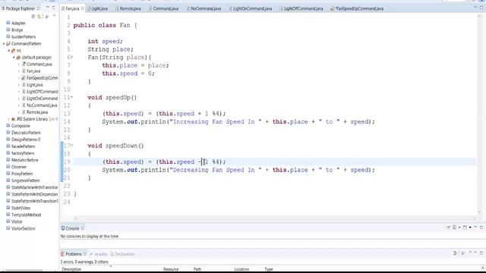Expand JRE System Library node

pyautogui.click(x=8, y=119)
